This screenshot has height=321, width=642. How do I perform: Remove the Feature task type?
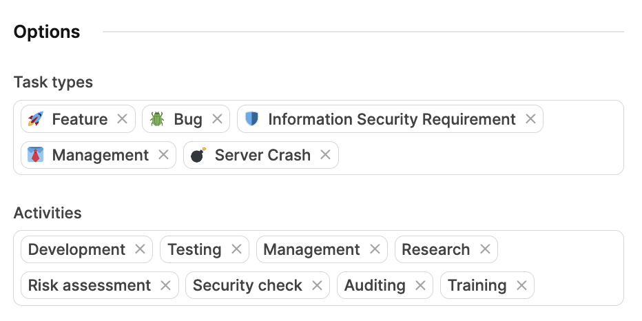coord(122,119)
